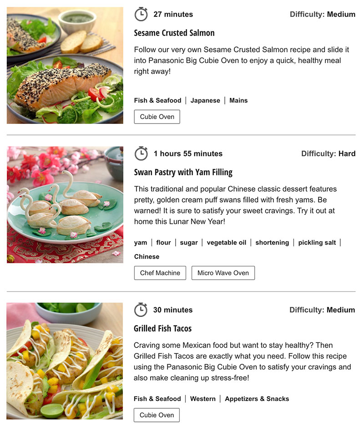Open the Grilled Fish Tacos recipe title
The height and width of the screenshot is (426, 364).
[x=162, y=328]
